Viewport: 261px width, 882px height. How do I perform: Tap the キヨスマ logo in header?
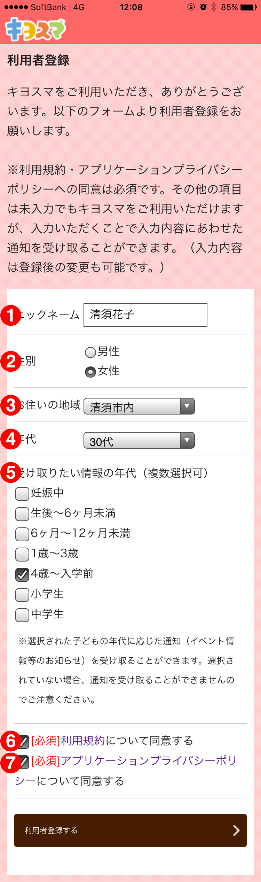click(x=35, y=30)
